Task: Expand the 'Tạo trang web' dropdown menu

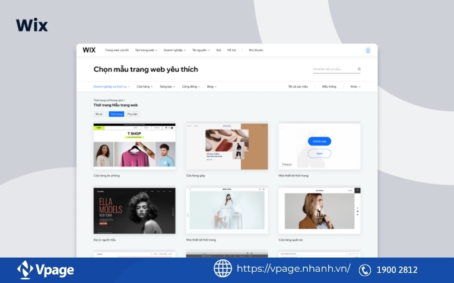Action: (x=146, y=50)
